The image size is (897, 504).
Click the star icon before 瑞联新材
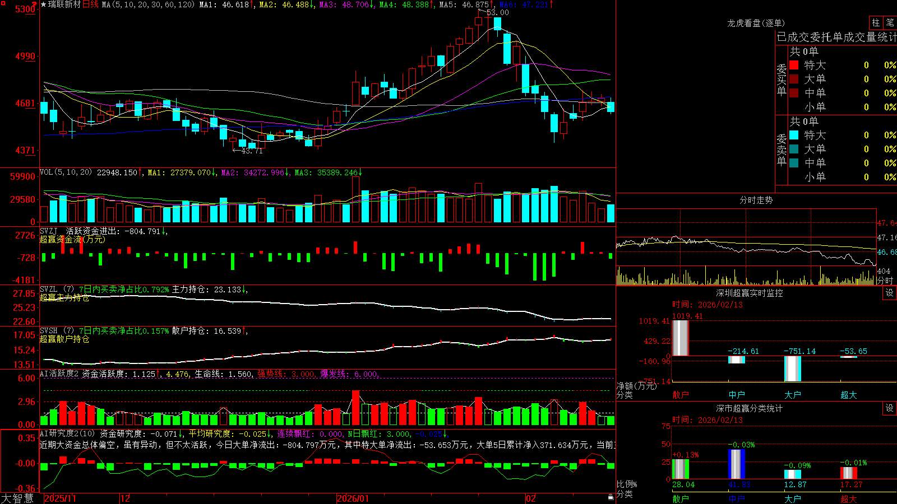[x=43, y=4]
